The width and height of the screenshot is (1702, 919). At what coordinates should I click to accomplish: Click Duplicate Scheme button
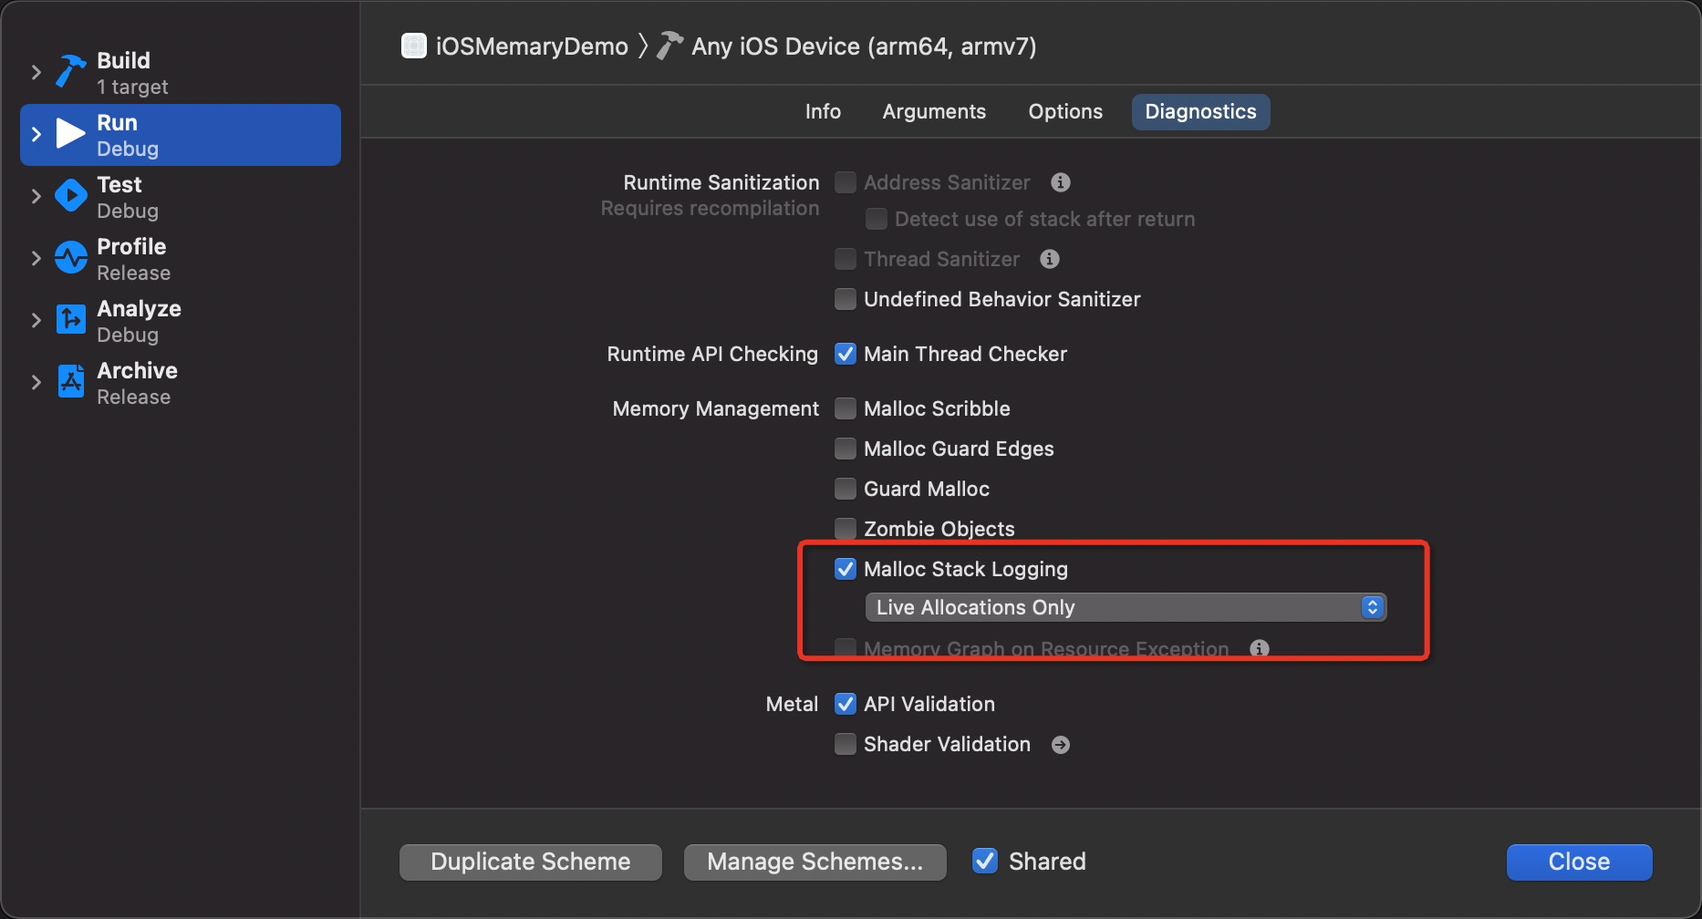(531, 862)
